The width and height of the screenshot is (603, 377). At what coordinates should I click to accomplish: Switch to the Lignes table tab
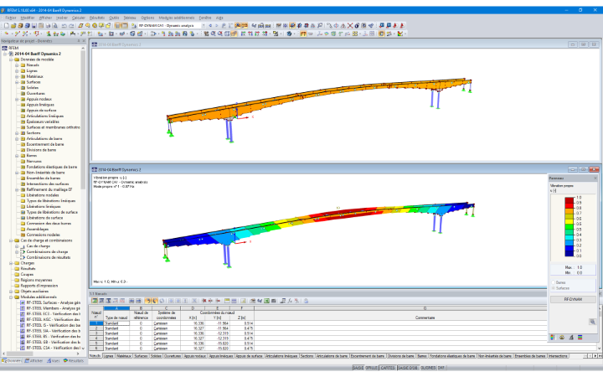[x=108, y=356]
